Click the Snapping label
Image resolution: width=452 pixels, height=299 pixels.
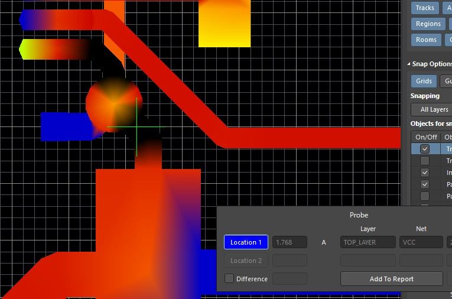[x=425, y=96]
